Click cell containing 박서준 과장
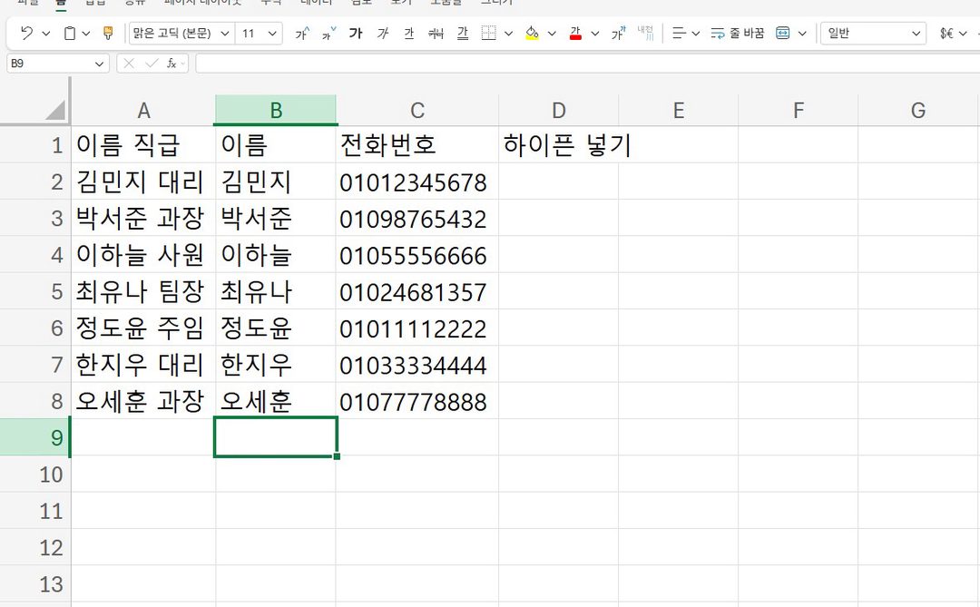The width and height of the screenshot is (980, 607). pyautogui.click(x=143, y=218)
